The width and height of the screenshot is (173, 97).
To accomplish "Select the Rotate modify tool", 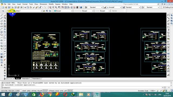I will [x=5, y=32].
